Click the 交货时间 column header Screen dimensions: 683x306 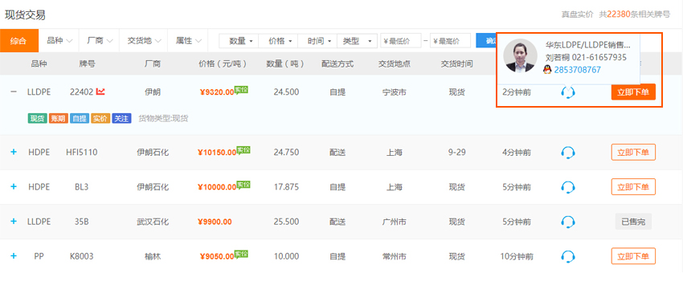pos(456,64)
